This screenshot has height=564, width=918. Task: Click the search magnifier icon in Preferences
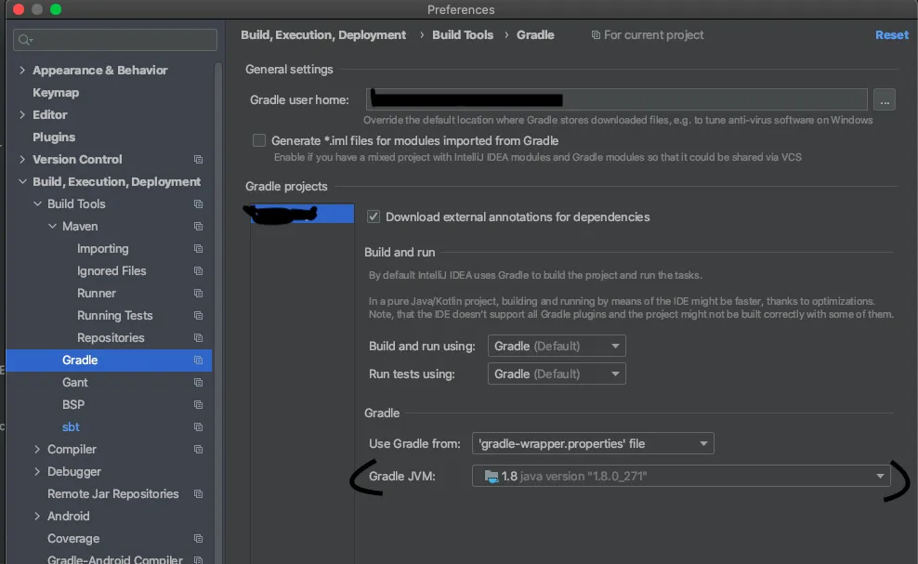tap(24, 40)
